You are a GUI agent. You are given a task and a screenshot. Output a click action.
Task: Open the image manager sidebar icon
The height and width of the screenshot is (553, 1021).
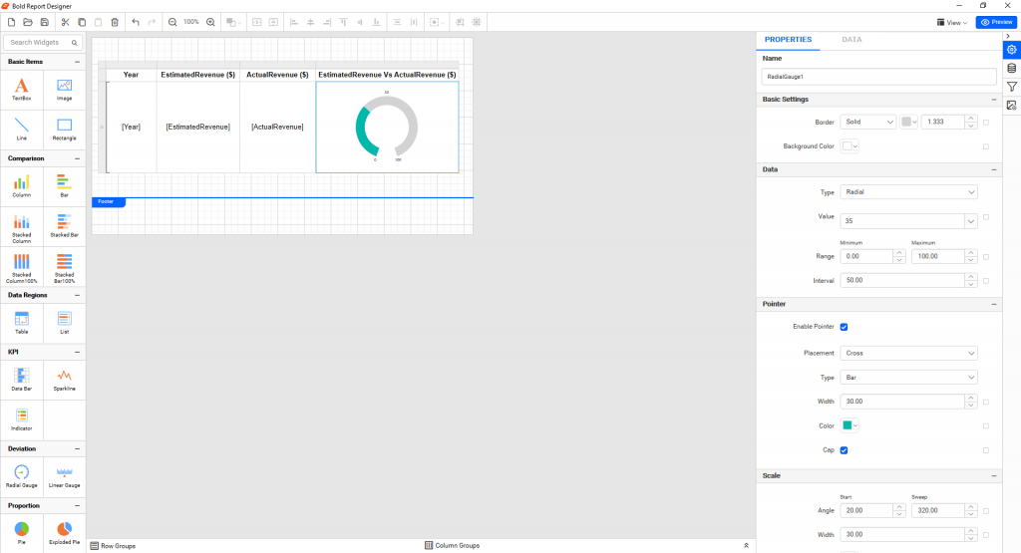[1011, 106]
